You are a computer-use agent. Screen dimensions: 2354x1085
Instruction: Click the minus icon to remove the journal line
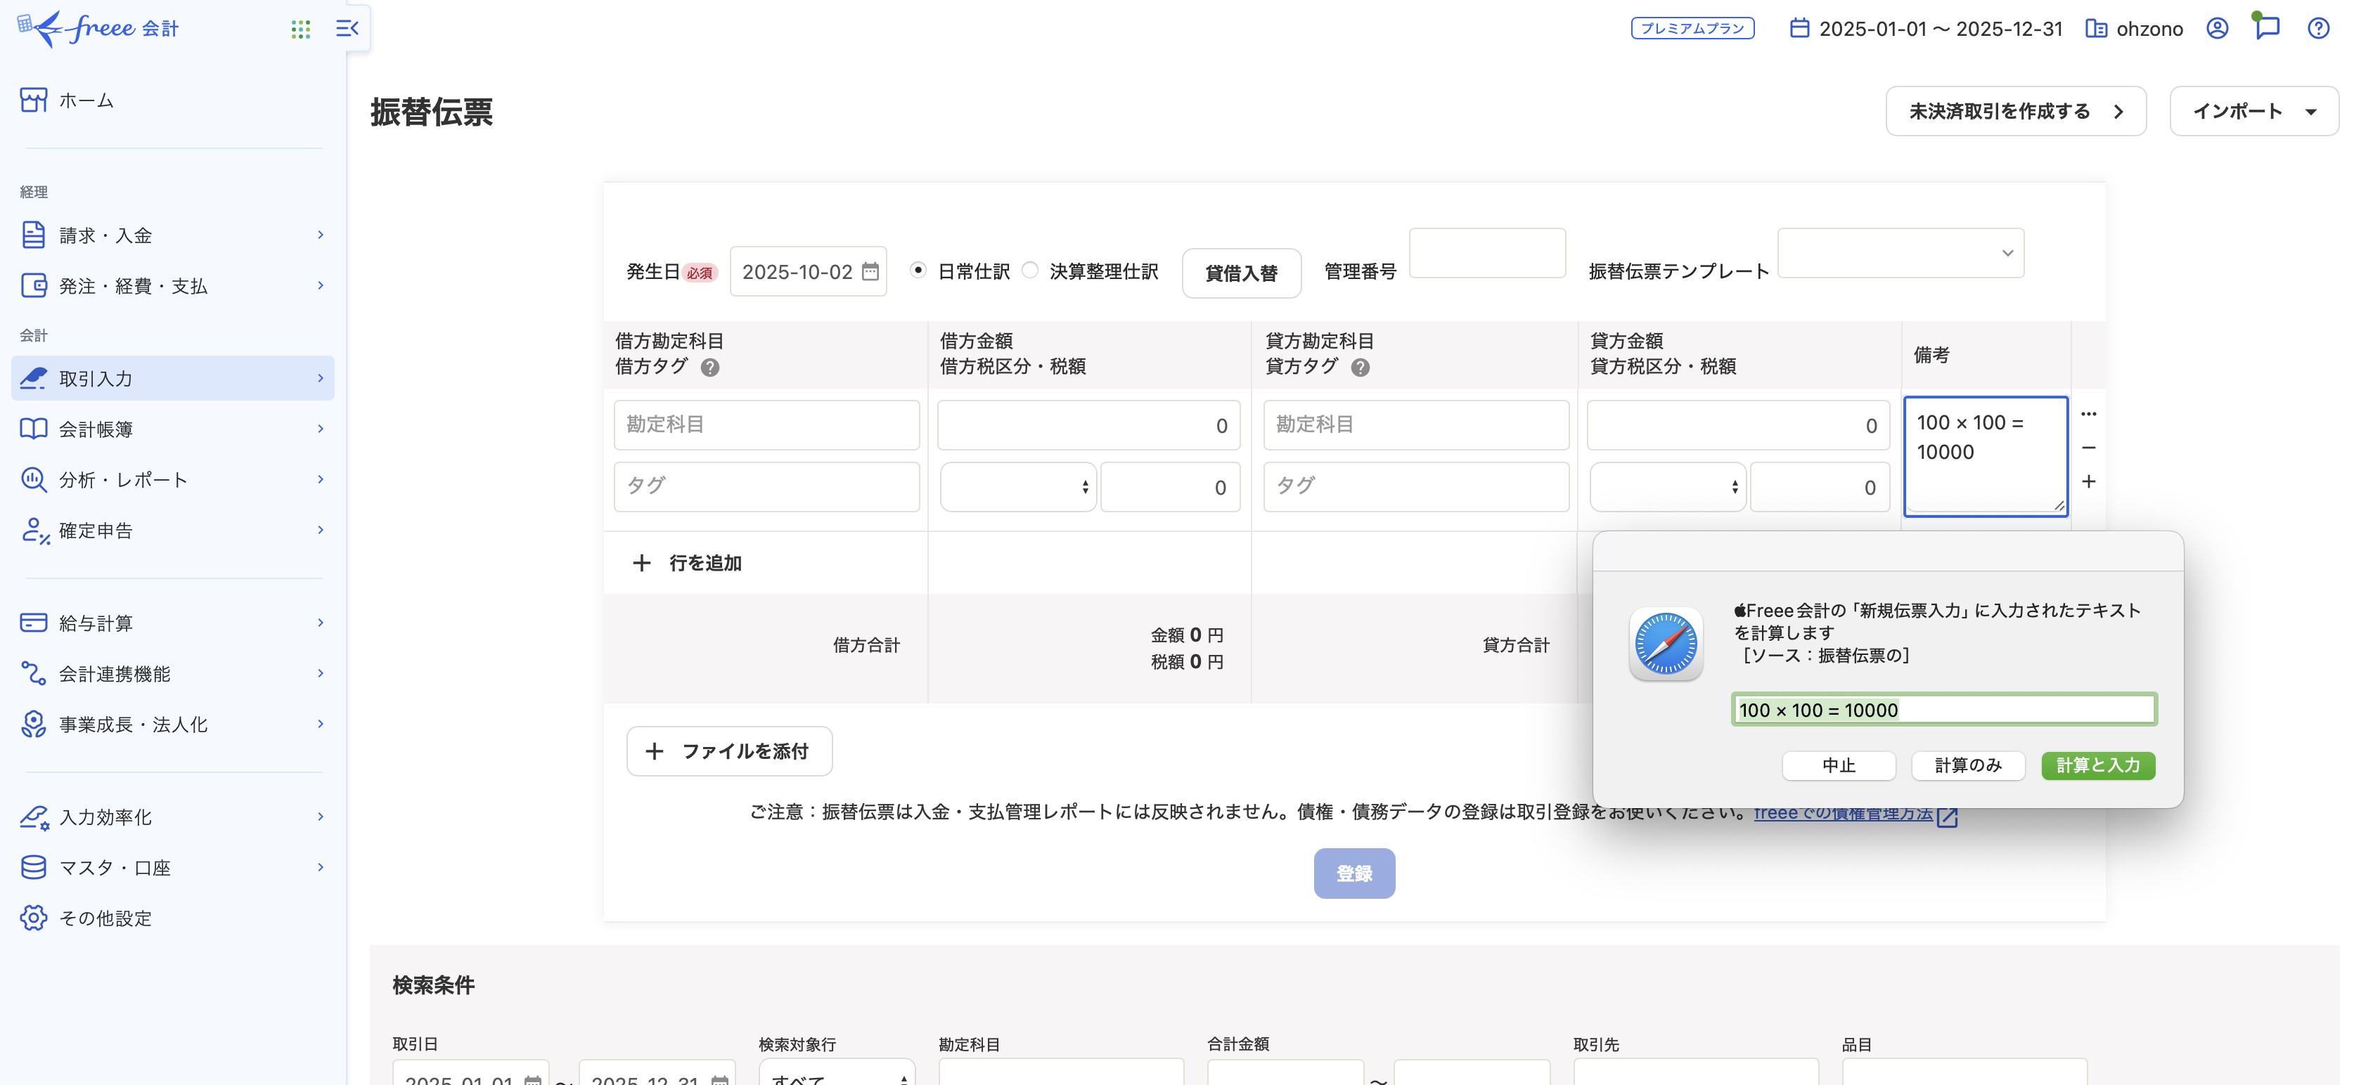(x=2089, y=448)
